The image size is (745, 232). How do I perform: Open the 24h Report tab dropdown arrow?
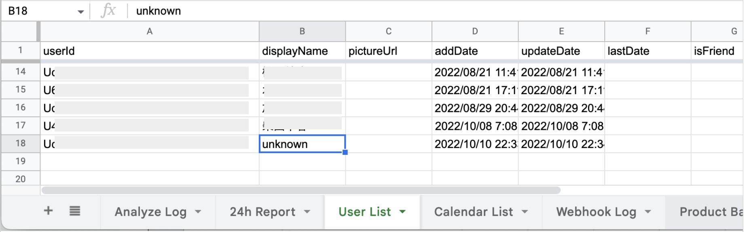pyautogui.click(x=307, y=211)
